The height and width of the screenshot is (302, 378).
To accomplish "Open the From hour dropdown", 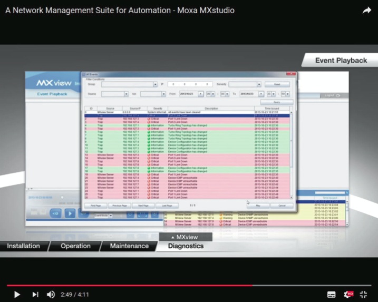I will pos(213,94).
